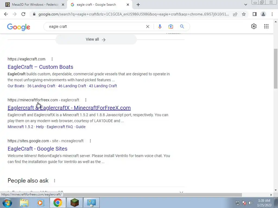Search by image with camera icon

click(170, 27)
